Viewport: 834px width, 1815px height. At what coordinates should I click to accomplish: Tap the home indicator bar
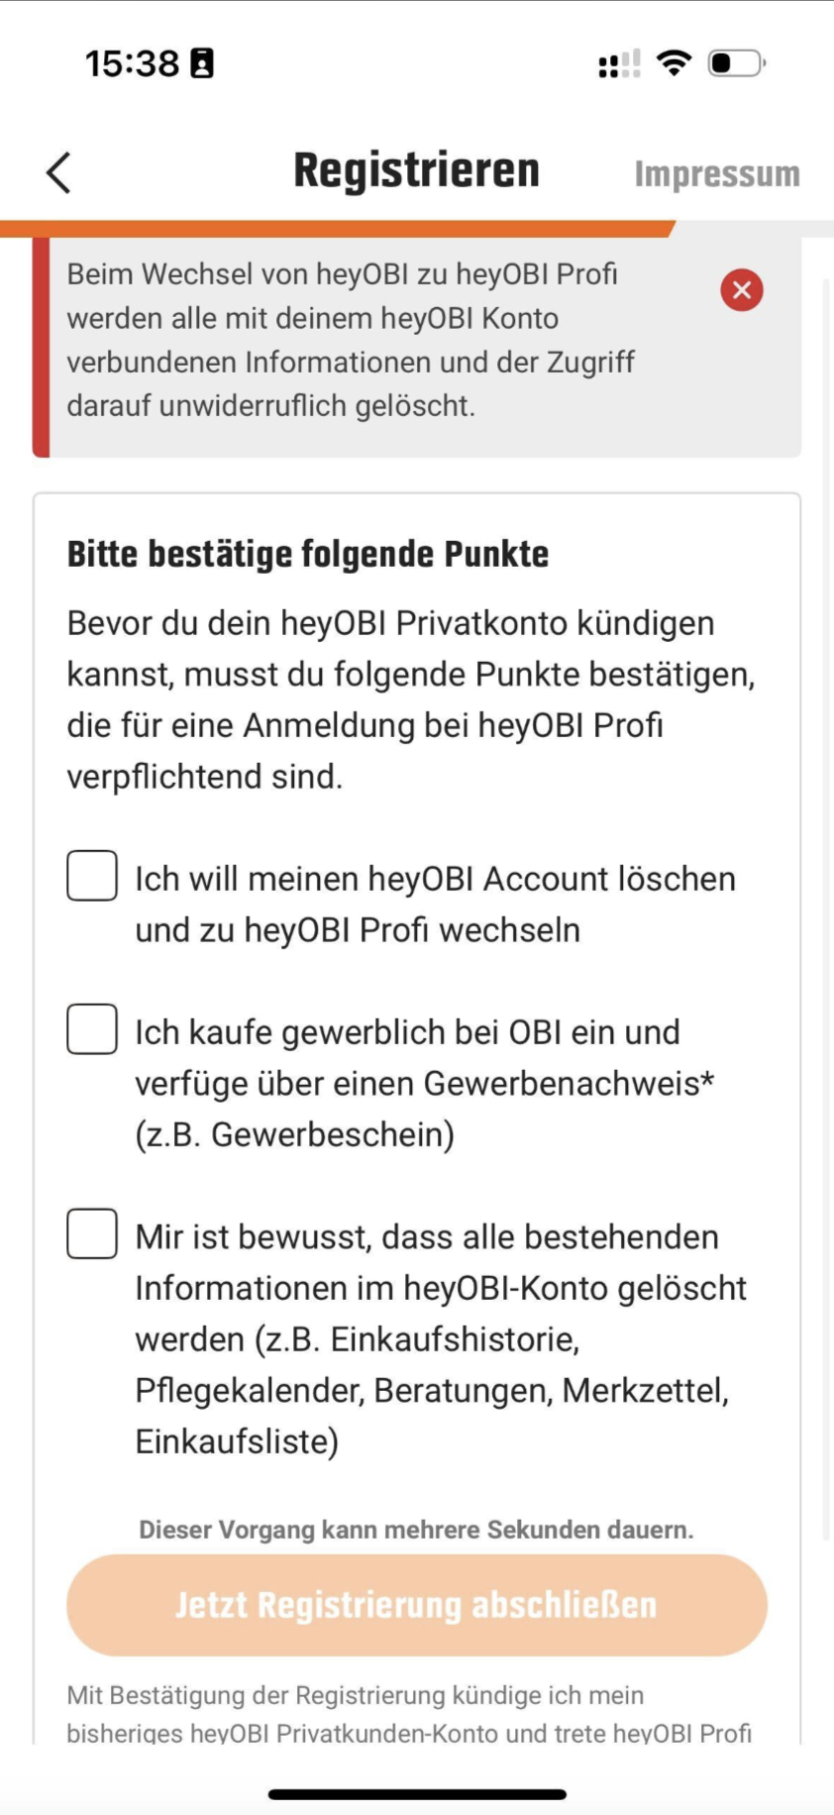417,1794
